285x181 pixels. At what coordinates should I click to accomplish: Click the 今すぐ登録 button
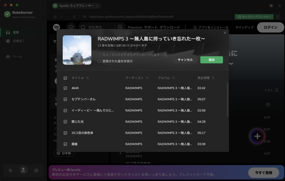click(x=264, y=173)
